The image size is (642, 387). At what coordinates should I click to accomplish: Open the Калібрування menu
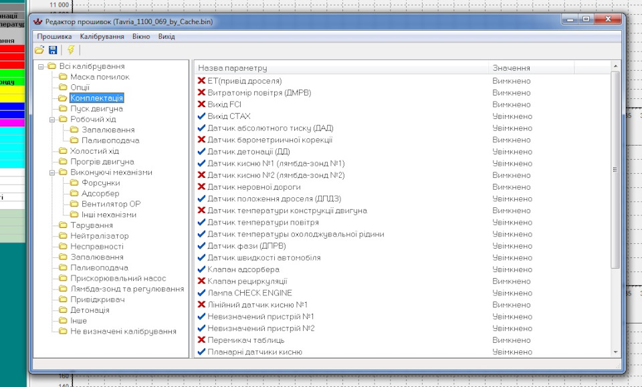[x=102, y=36]
